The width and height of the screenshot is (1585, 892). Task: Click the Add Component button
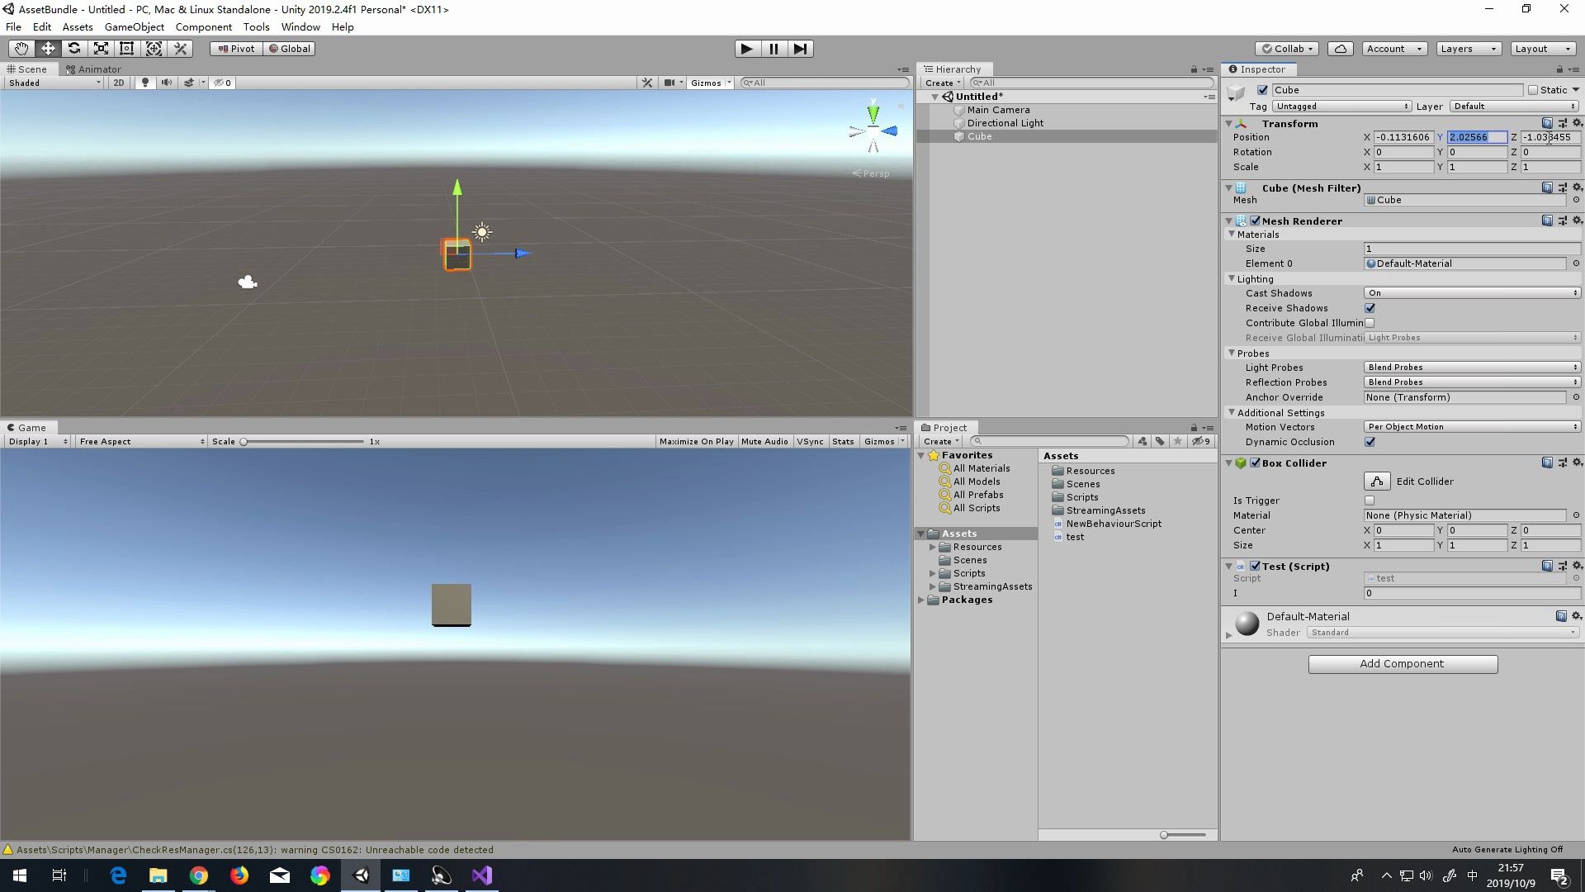click(1403, 664)
